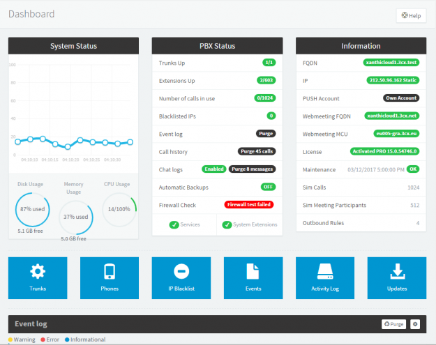The height and width of the screenshot is (345, 436).
Task: Open the Updates download tile
Action: click(397, 277)
